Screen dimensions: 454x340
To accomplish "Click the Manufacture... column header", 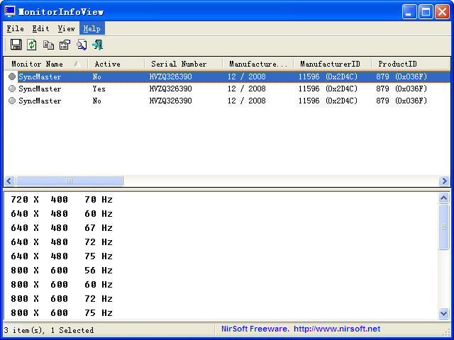I will click(258, 64).
